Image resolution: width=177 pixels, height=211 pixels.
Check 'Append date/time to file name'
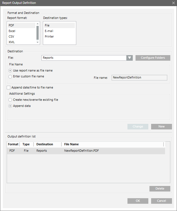(9, 87)
